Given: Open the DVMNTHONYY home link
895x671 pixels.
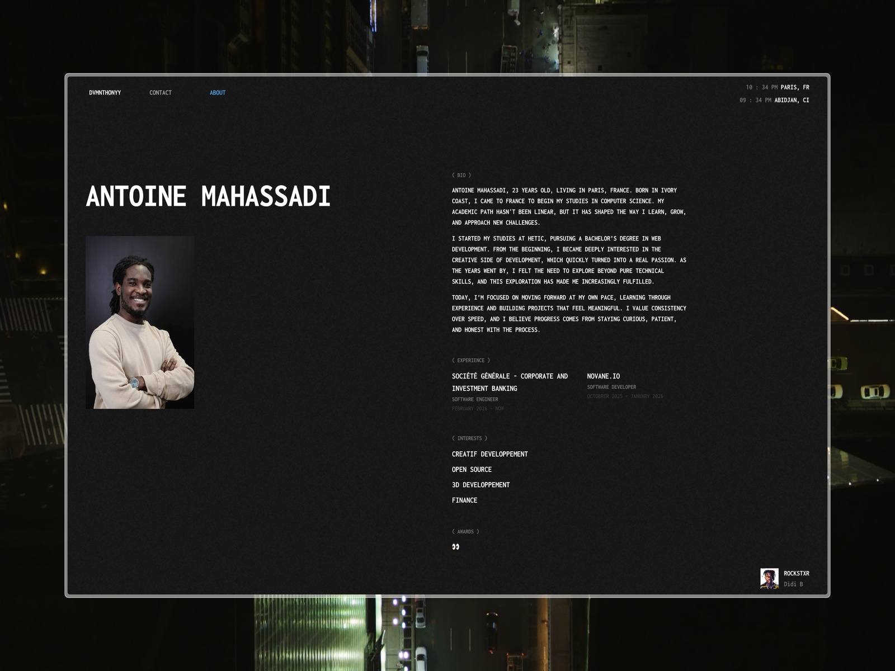Looking at the screenshot, I should (105, 93).
